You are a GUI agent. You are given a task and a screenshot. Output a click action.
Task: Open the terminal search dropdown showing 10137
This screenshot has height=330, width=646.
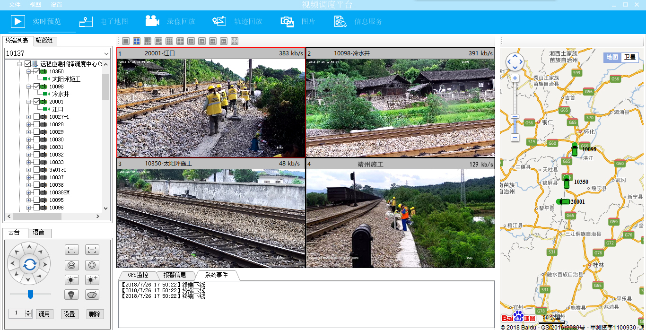click(x=106, y=53)
